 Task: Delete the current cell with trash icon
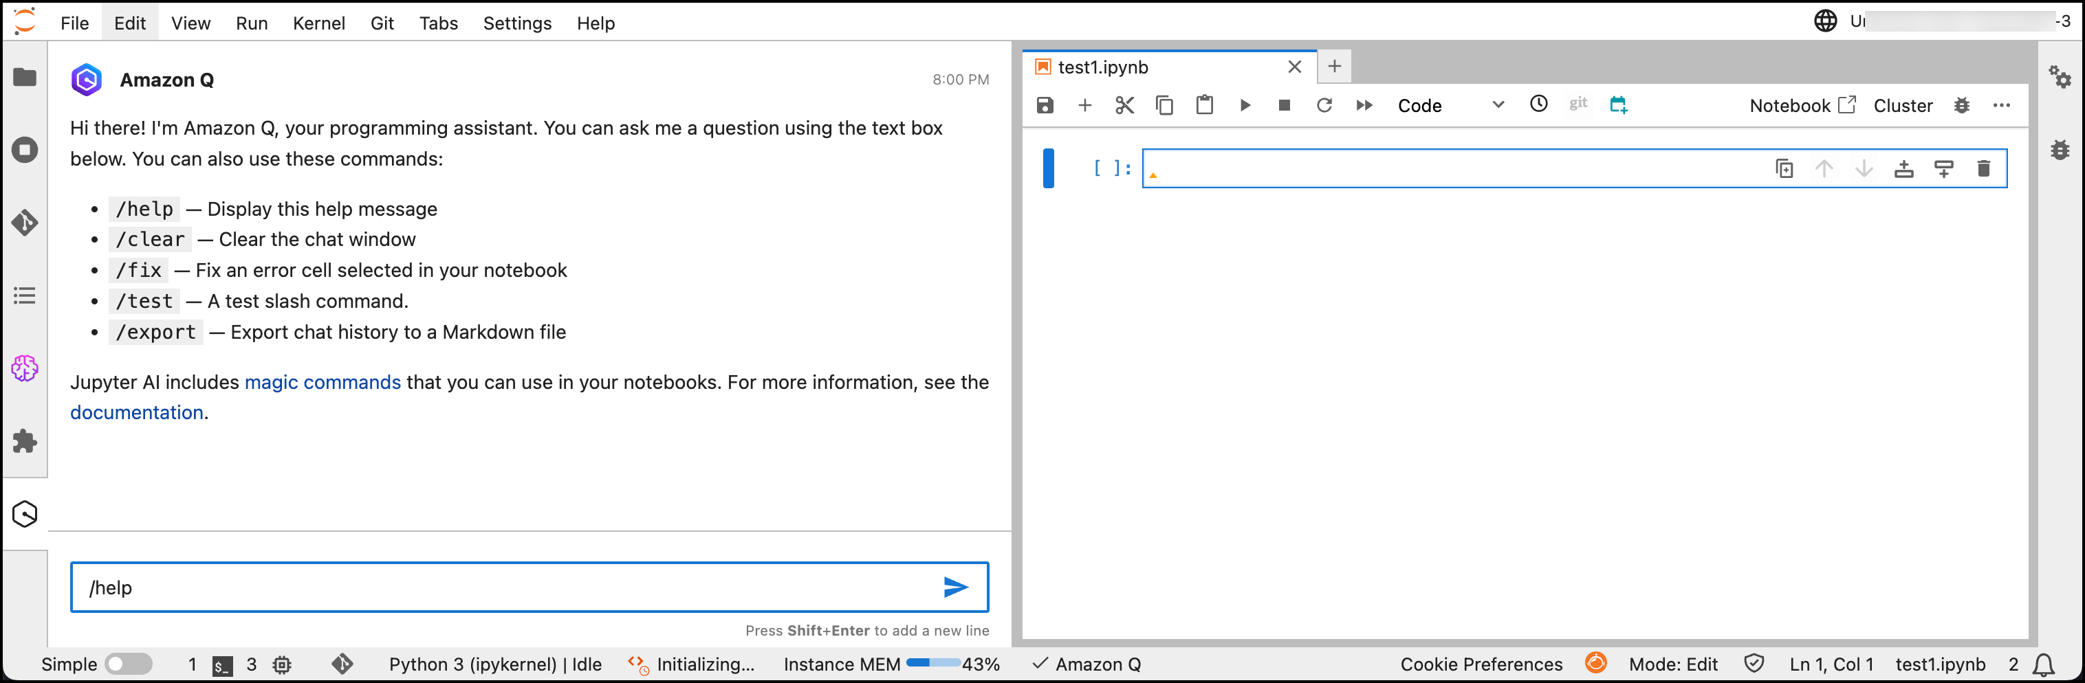[1983, 168]
